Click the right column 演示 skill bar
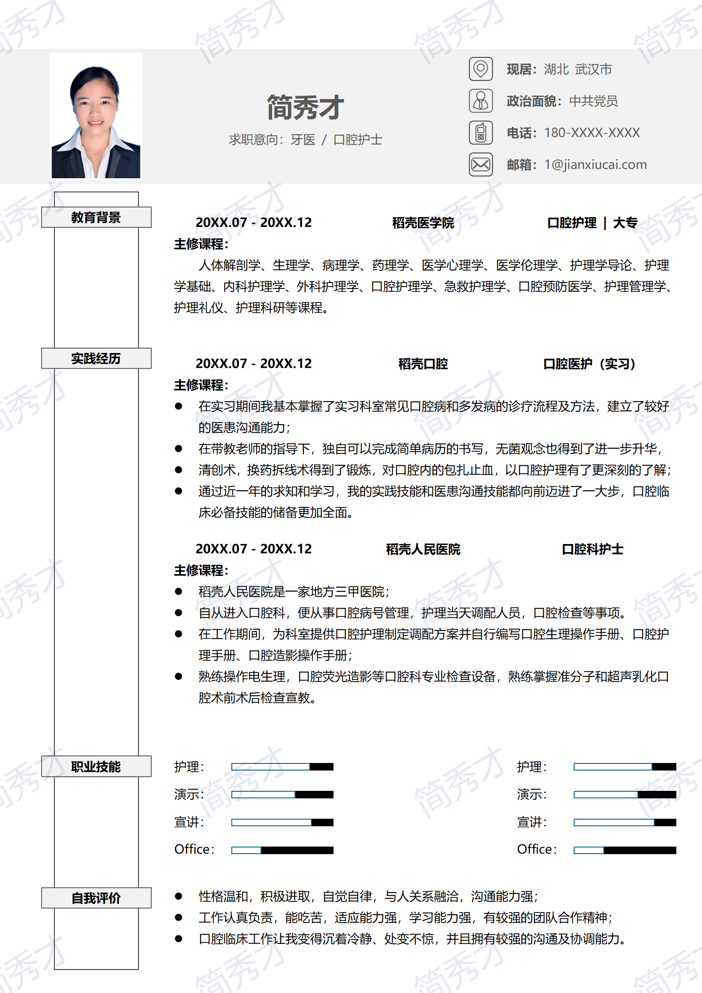This screenshot has height=993, width=702. 625,794
